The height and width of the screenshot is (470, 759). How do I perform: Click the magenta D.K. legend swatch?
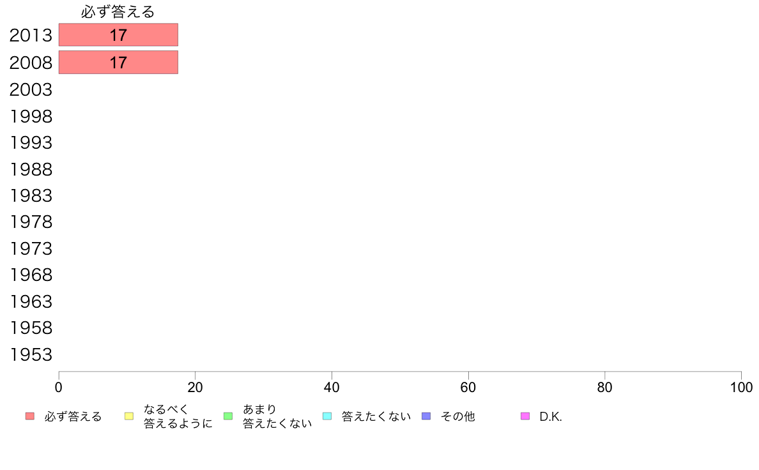(525, 416)
